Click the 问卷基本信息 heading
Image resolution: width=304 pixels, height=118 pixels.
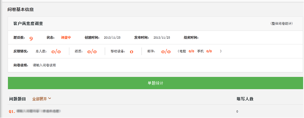coord(20,9)
